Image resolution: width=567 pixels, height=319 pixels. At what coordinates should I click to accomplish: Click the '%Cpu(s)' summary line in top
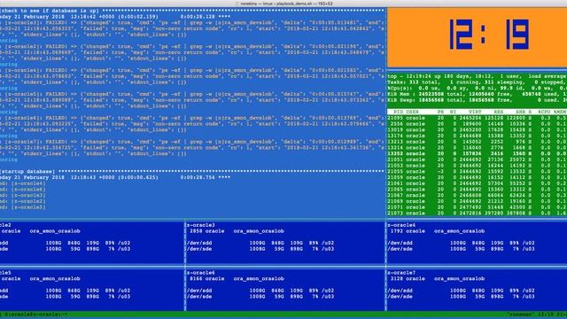[477, 89]
